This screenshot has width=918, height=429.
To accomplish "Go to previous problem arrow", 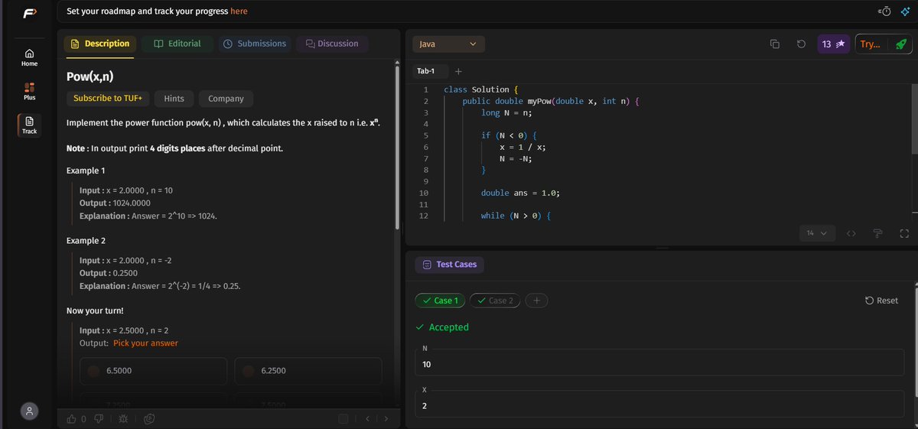I will [367, 418].
